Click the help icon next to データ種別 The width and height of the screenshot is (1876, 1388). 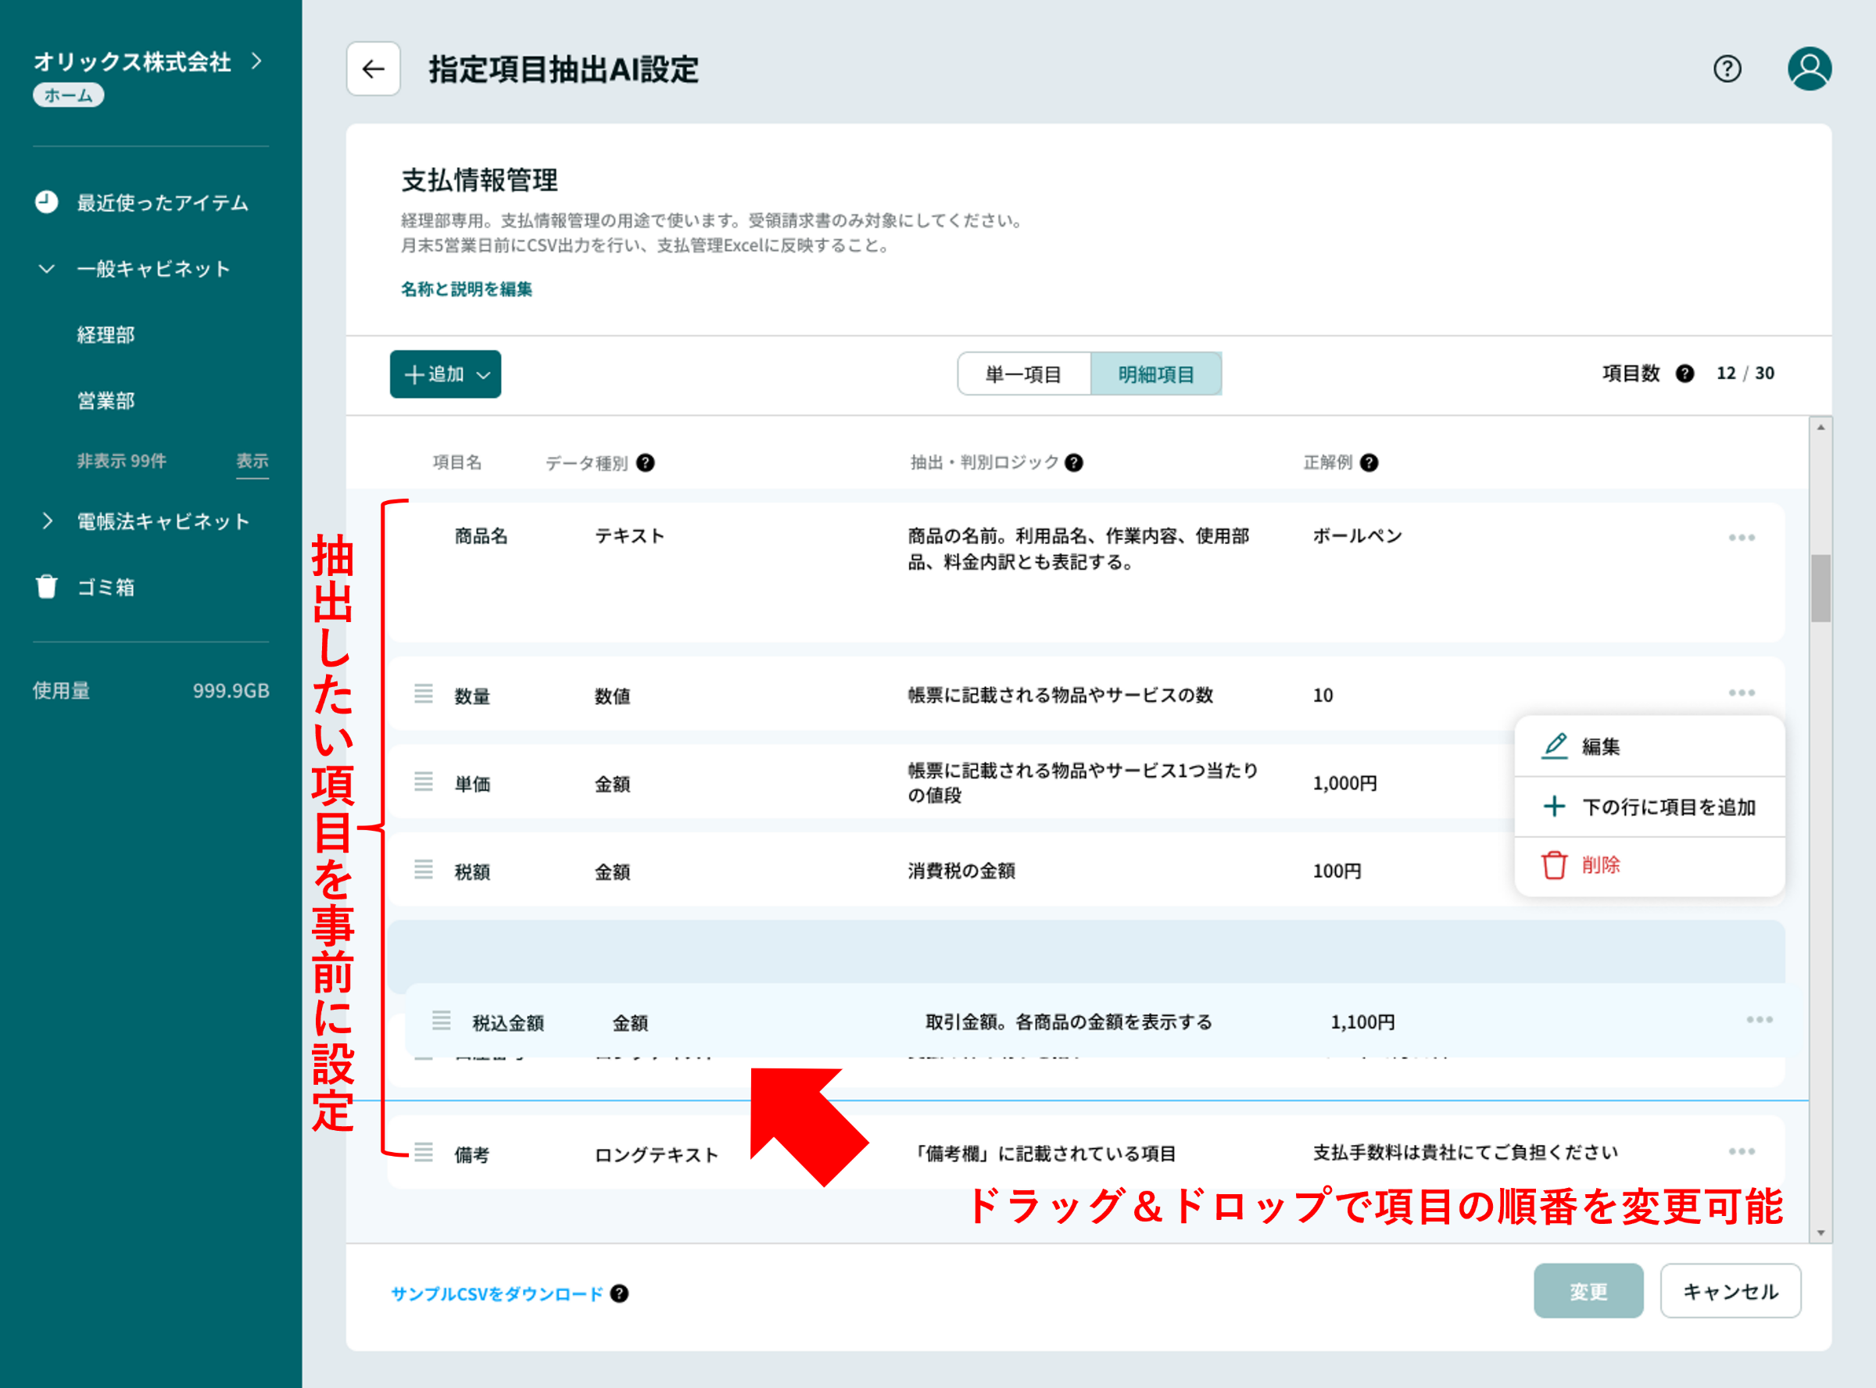click(x=645, y=463)
